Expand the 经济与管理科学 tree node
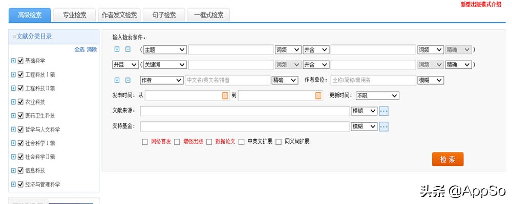The height and width of the screenshot is (204, 512). [13, 184]
